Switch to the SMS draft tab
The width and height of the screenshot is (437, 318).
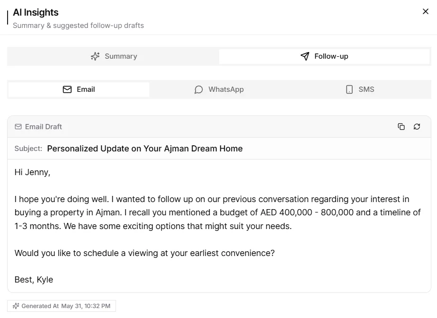point(360,89)
